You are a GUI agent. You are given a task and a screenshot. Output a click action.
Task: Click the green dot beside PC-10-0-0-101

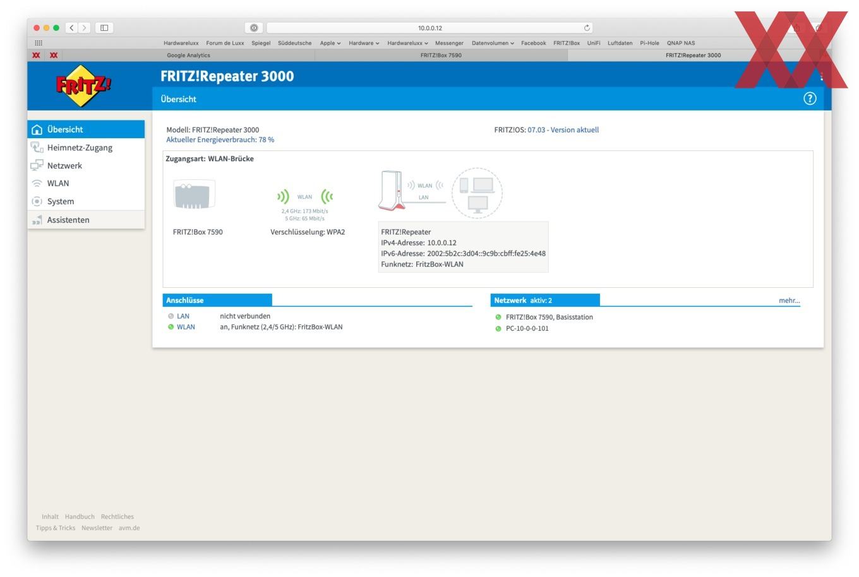[498, 328]
